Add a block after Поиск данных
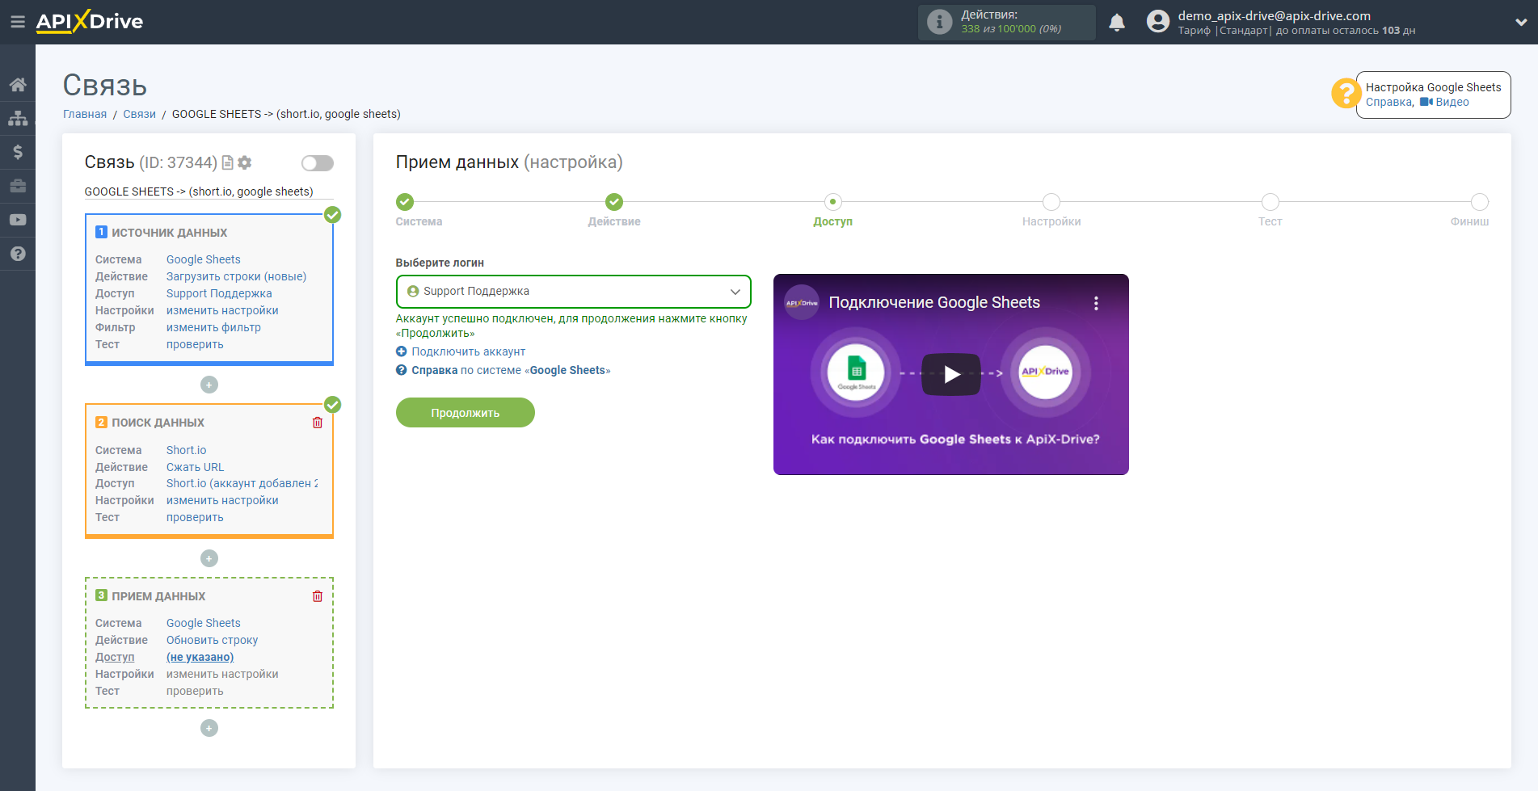The width and height of the screenshot is (1538, 791). coord(209,558)
